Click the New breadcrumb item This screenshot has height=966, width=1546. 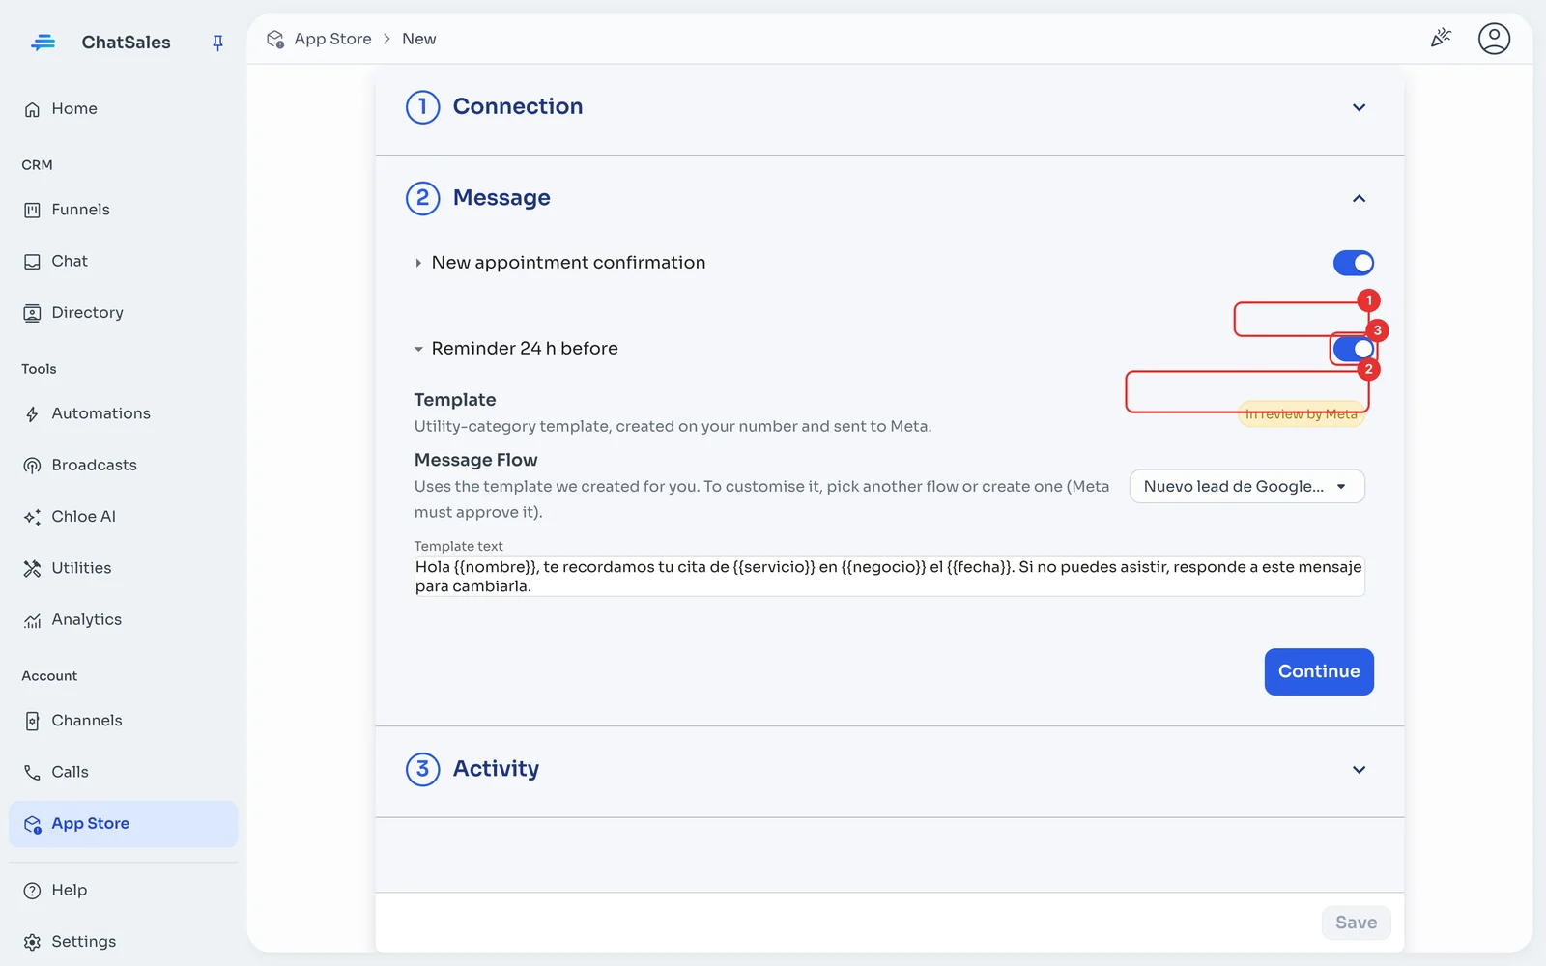coord(418,39)
